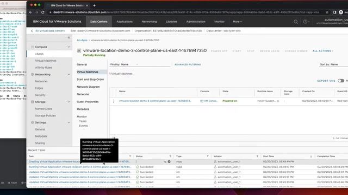
Task: Select Affinity Rules in sidebar
Action: [43, 67]
